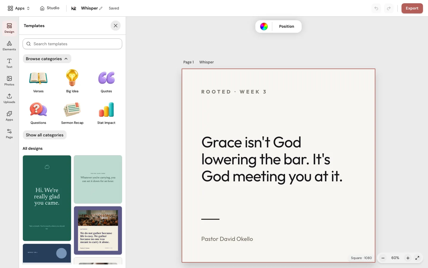Click the 'Pastor David Okello' text

(x=227, y=239)
